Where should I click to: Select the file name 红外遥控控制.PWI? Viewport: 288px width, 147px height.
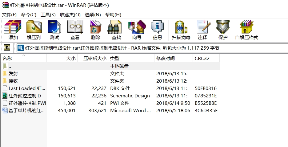(27, 103)
